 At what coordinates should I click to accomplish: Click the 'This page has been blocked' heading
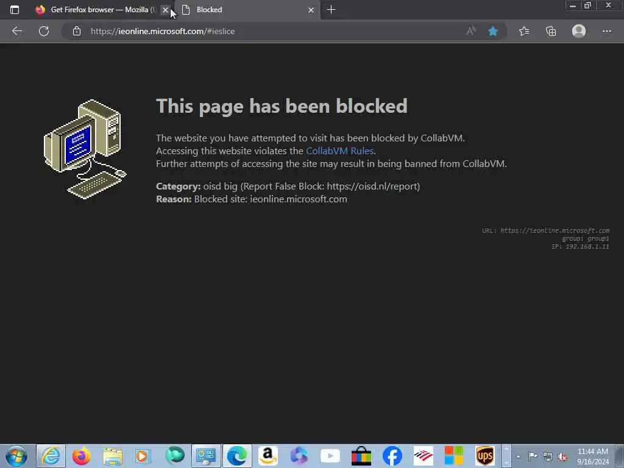(x=282, y=106)
